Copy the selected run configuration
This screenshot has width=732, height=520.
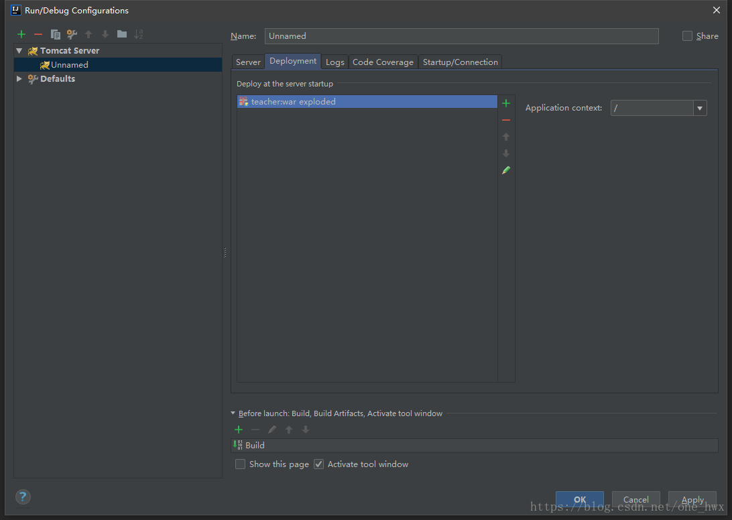click(55, 34)
